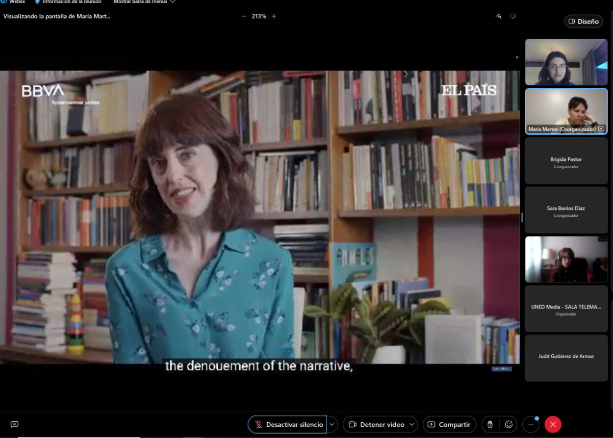
Task: Select video thumbnail below Sara Barrios Díaz
Action: [x=566, y=259]
